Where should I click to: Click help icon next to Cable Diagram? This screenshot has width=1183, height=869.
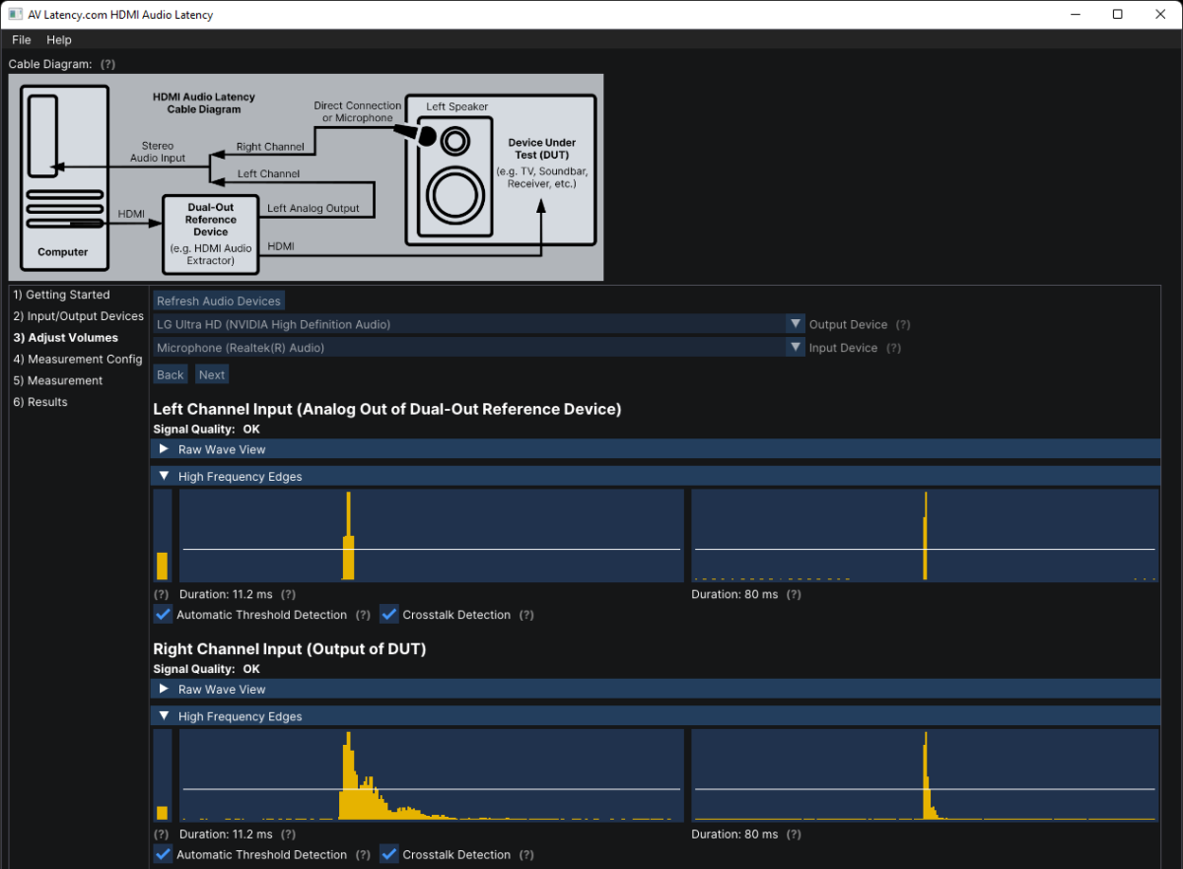click(x=107, y=64)
